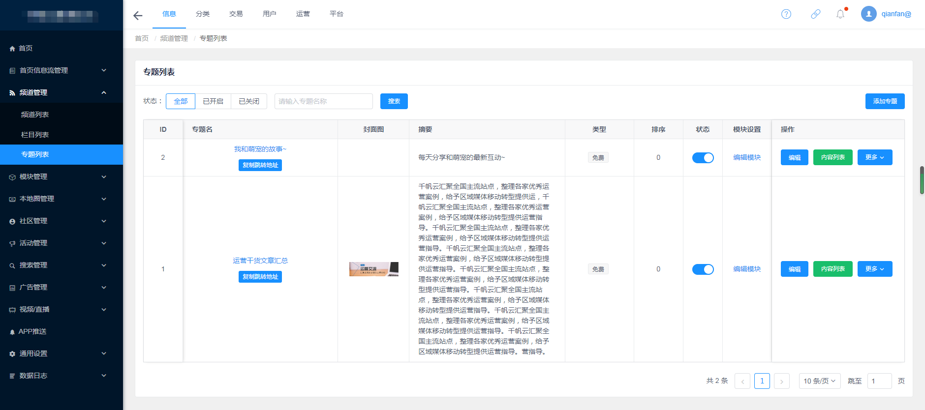Expand 模块管理 menu chevron
This screenshot has width=925, height=410.
tap(104, 176)
